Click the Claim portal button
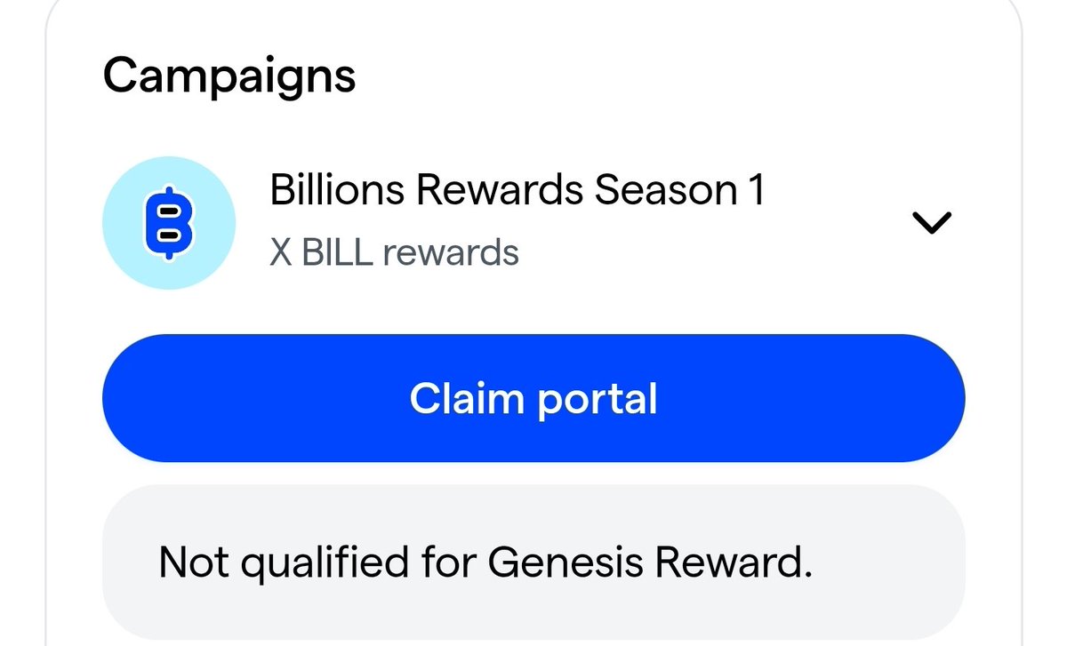The height and width of the screenshot is (646, 1067). [x=533, y=398]
